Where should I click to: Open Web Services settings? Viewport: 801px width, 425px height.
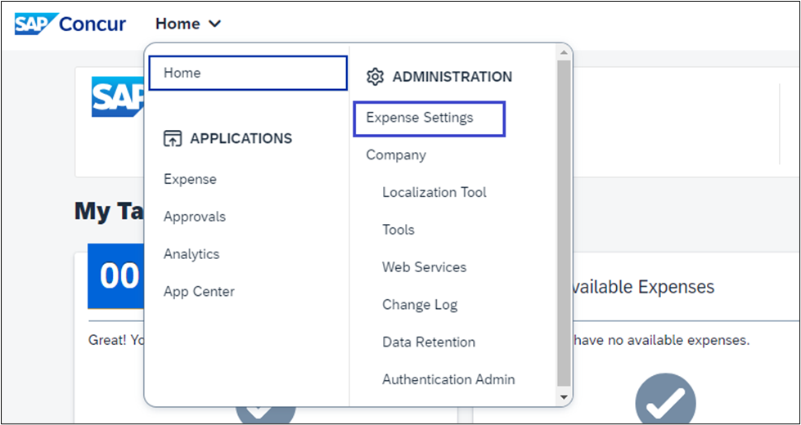[x=424, y=267]
